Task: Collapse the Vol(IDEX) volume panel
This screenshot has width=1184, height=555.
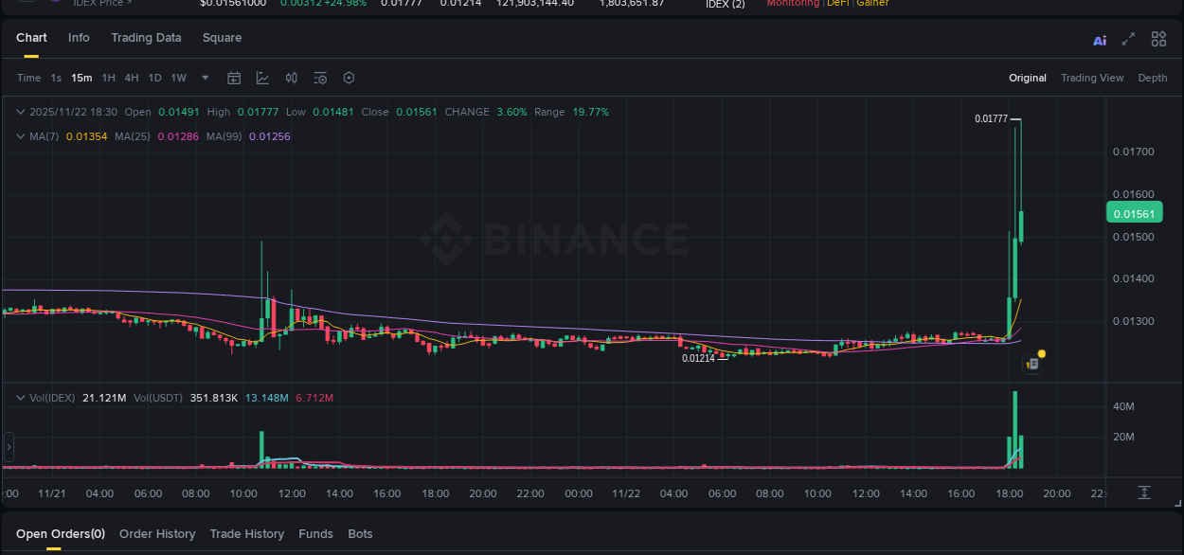Action: (x=20, y=398)
